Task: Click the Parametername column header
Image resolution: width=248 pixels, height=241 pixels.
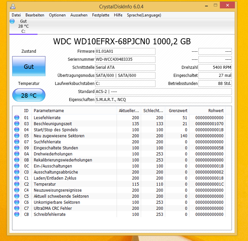Action: [74, 110]
